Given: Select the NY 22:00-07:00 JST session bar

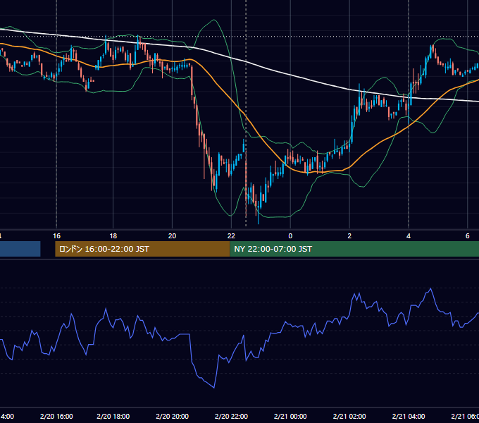Looking at the screenshot, I should click(354, 249).
